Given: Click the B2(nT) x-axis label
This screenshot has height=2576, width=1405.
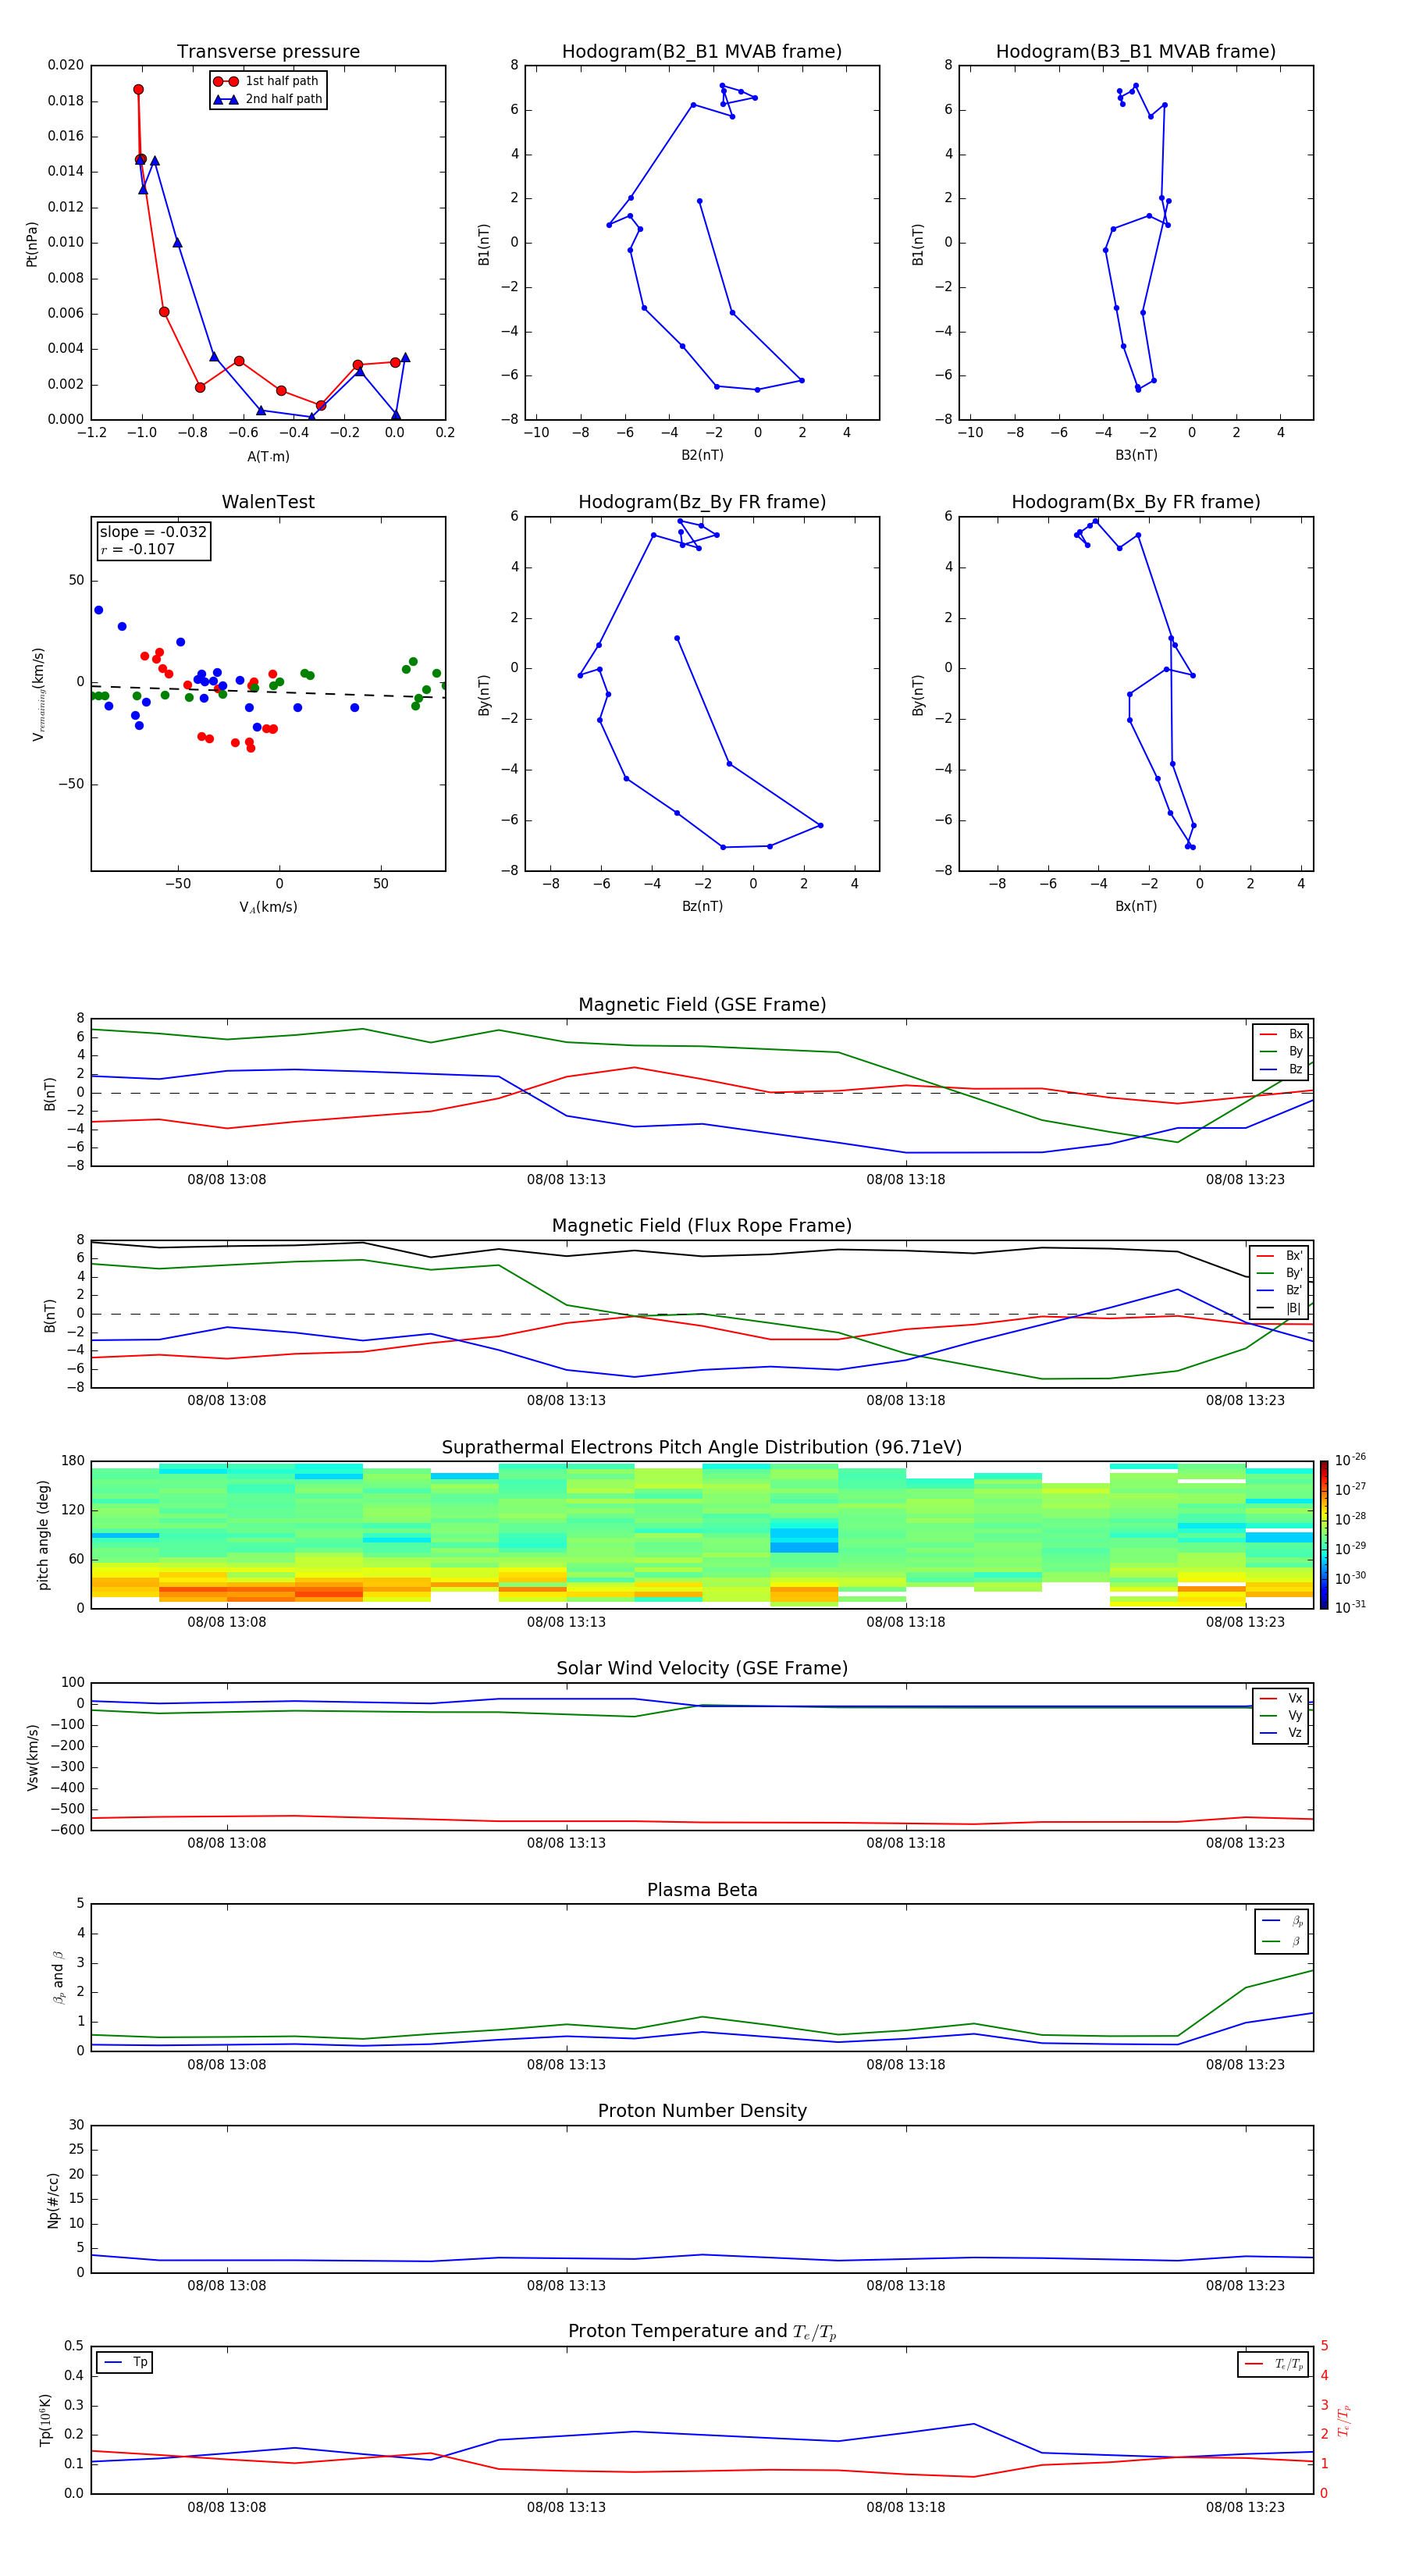Looking at the screenshot, I should pyautogui.click(x=702, y=455).
